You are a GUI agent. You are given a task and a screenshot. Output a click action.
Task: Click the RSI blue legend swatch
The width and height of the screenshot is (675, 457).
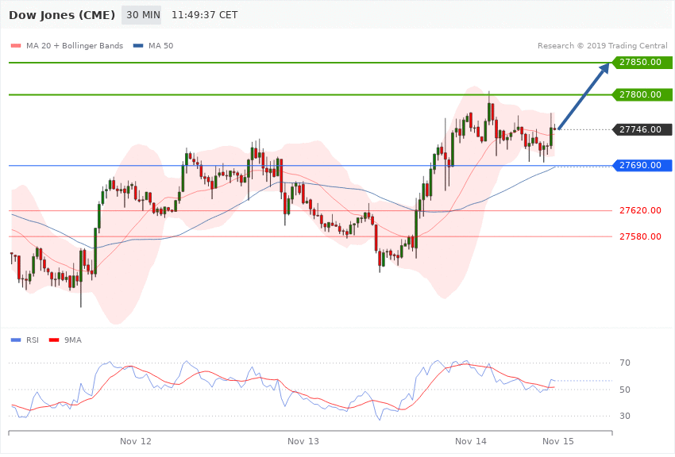pyautogui.click(x=16, y=340)
